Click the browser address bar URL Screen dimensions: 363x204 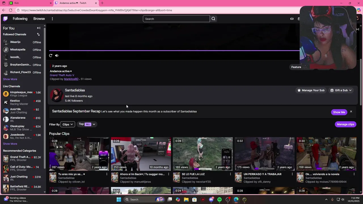[97, 10]
